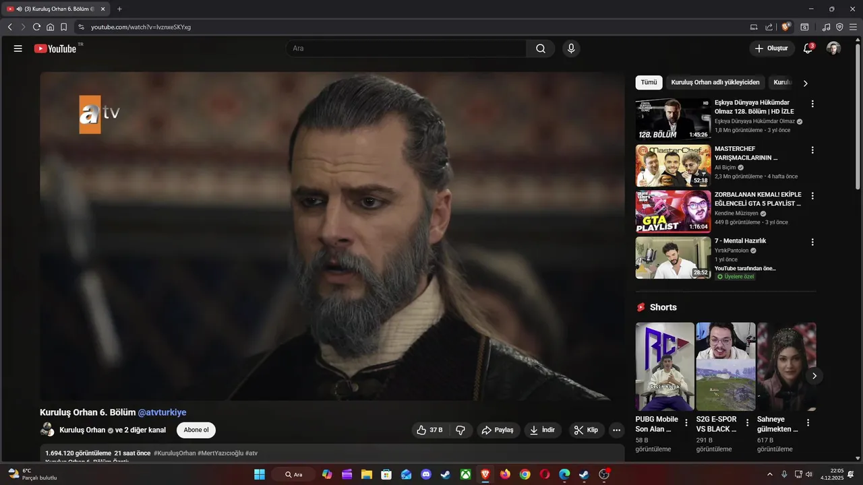Open the Xbox app in taskbar

(x=465, y=474)
